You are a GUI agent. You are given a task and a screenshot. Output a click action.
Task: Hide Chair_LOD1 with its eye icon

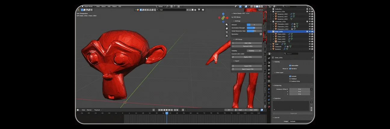tap(309, 36)
